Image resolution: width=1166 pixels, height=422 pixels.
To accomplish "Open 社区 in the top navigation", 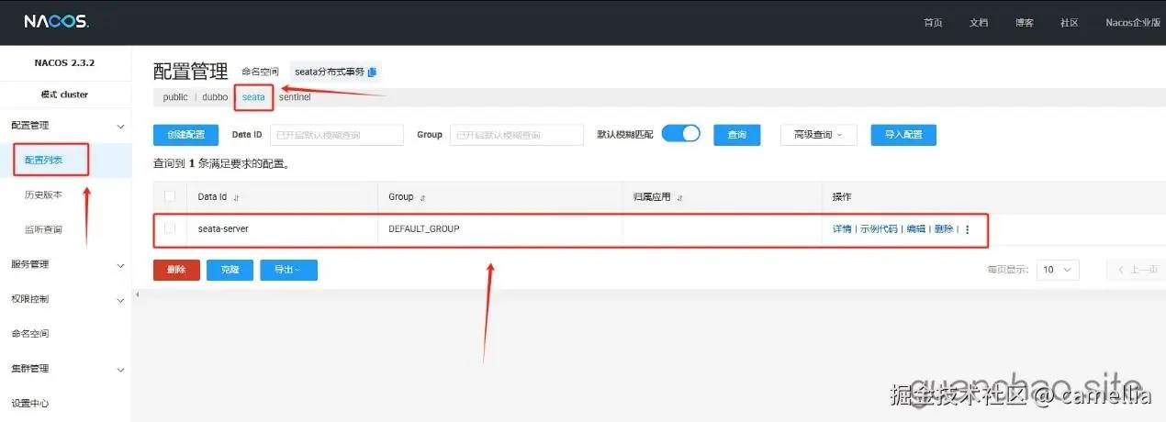I will pyautogui.click(x=1069, y=23).
